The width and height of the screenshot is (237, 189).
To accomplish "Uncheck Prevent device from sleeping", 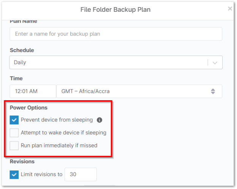I will (x=14, y=120).
